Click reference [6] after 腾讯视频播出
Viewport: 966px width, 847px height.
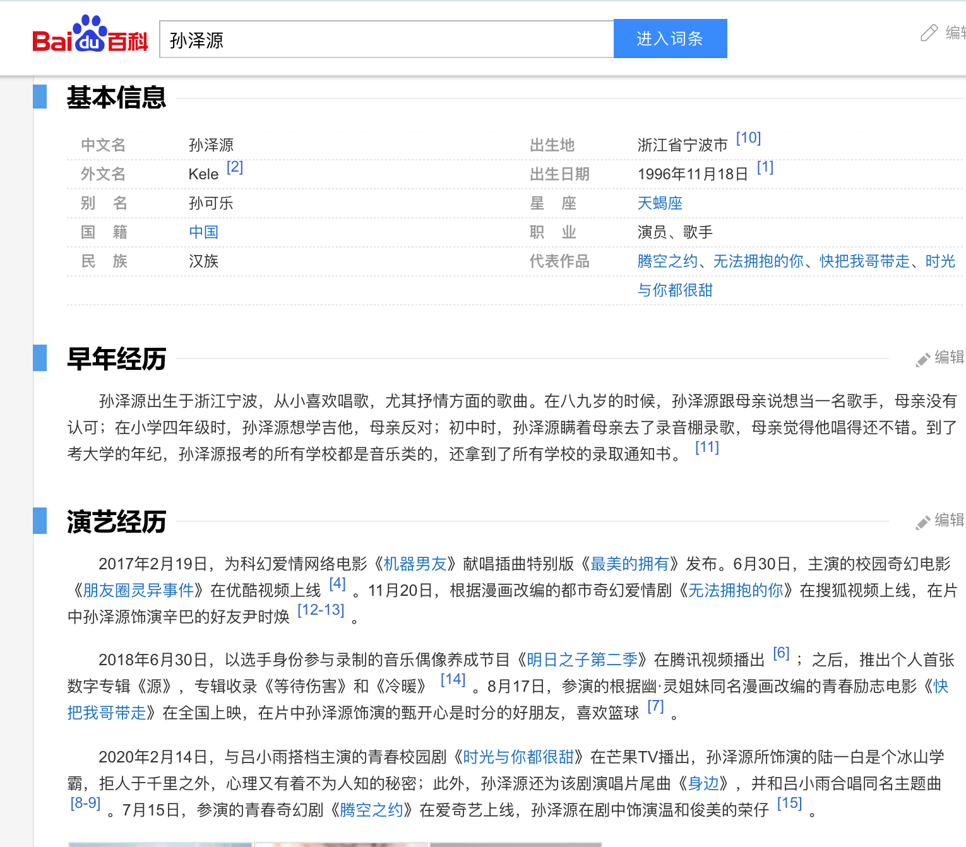782,653
